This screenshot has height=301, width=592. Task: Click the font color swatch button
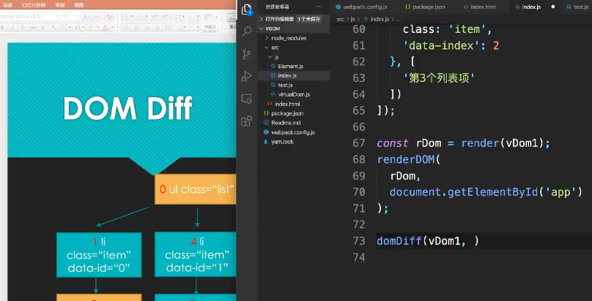coord(106,27)
